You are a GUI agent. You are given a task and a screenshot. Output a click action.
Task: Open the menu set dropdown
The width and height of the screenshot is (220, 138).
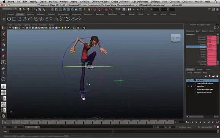(x=10, y=9)
